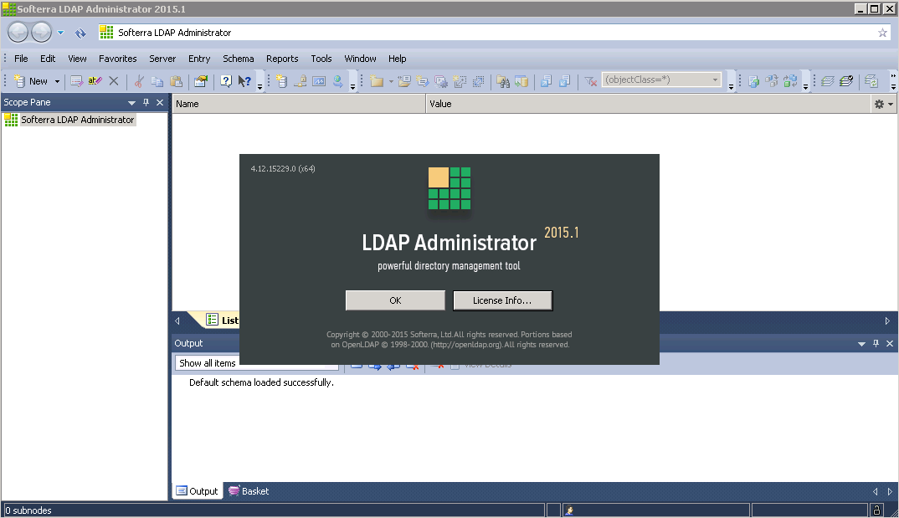Click the clear filter icon
The image size is (899, 518).
(x=590, y=81)
